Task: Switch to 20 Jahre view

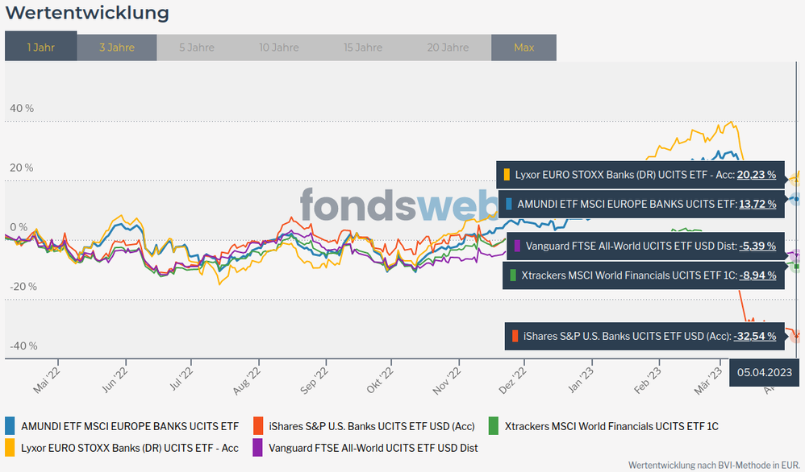Action: [x=448, y=48]
